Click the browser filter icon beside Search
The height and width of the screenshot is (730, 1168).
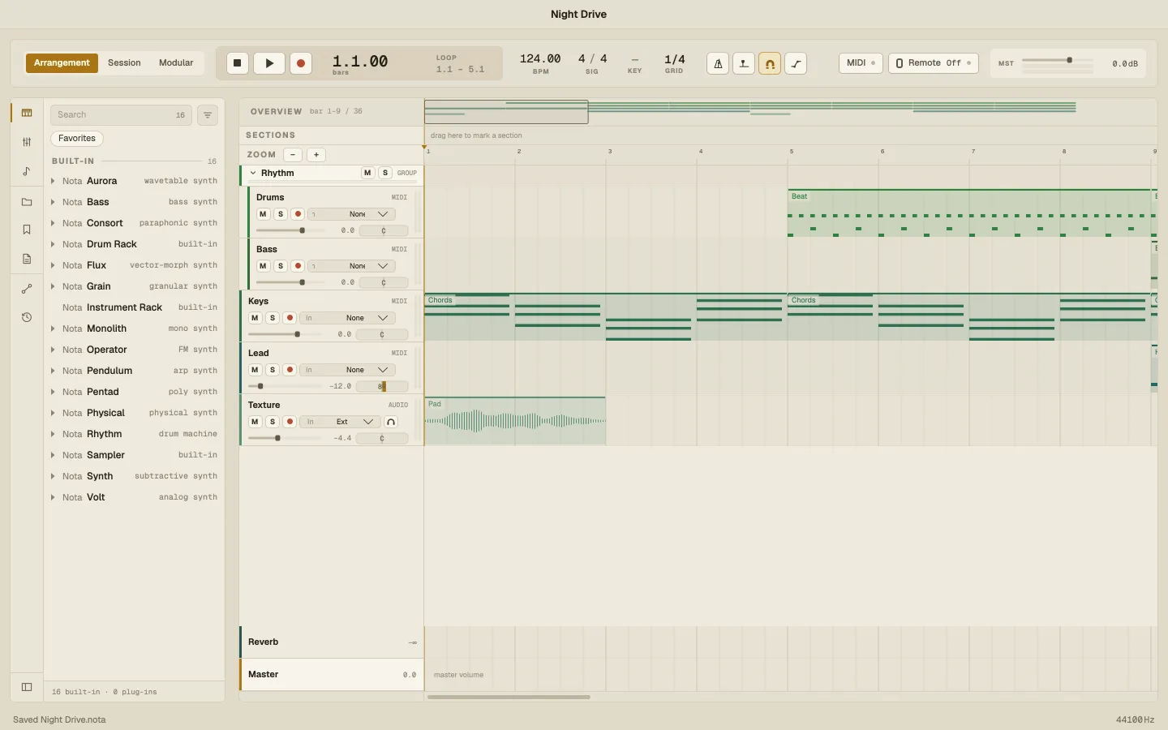(208, 115)
